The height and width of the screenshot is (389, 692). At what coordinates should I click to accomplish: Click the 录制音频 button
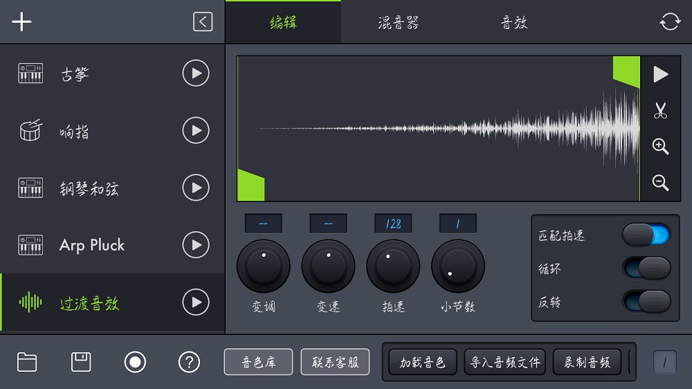(587, 362)
